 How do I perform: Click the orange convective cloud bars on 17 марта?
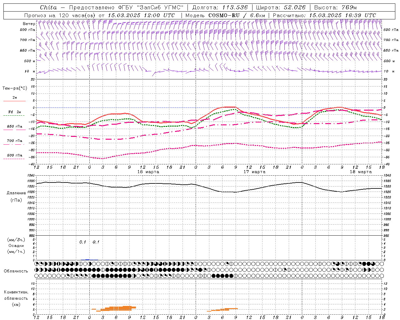[x=222, y=309]
